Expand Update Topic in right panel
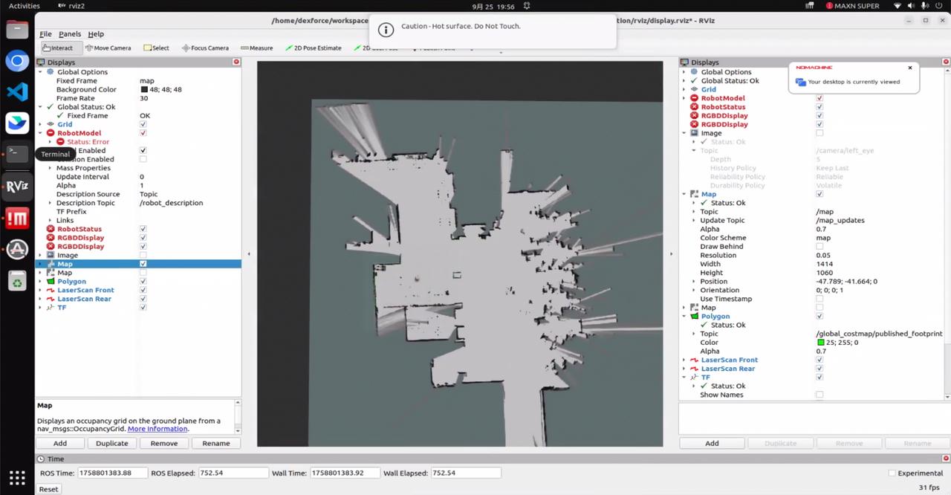Viewport: 951px width, 495px height. point(694,220)
